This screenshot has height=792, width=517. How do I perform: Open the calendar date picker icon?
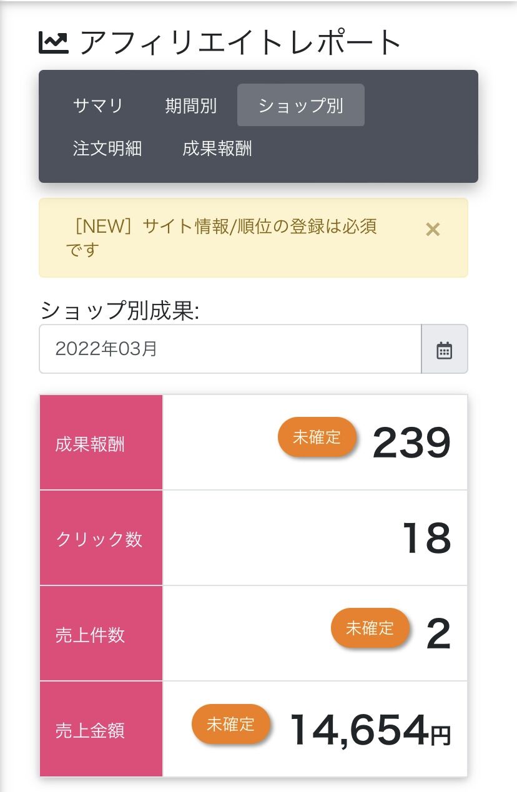[x=444, y=350]
